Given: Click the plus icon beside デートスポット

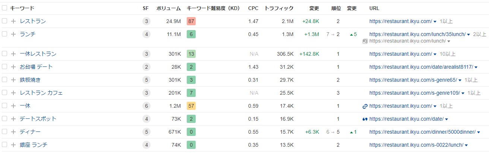Looking at the screenshot, I should 13,119.
